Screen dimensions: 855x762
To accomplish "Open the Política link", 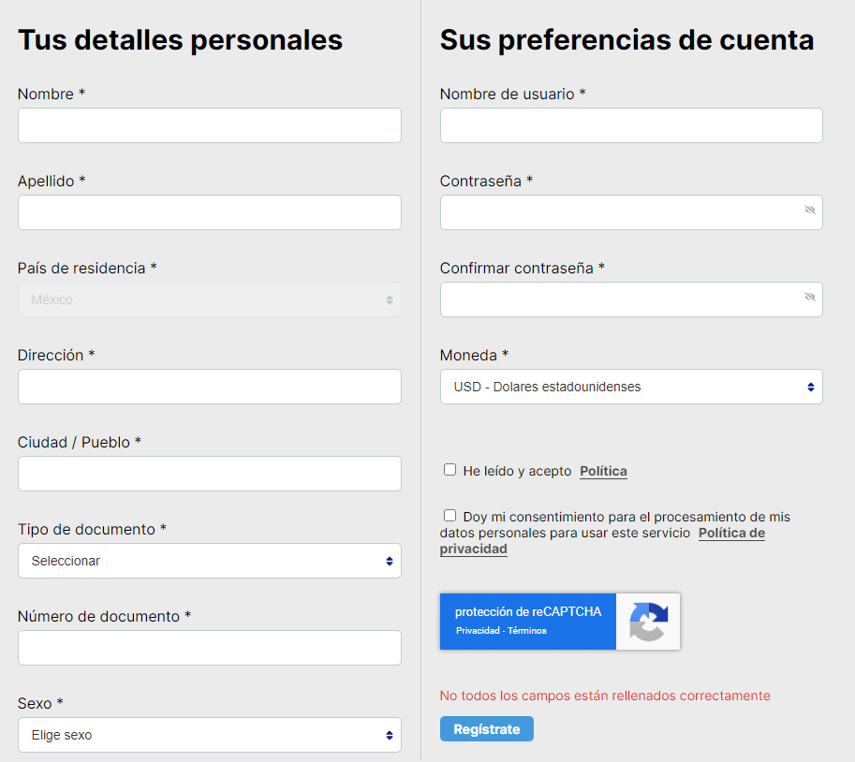I will (603, 471).
